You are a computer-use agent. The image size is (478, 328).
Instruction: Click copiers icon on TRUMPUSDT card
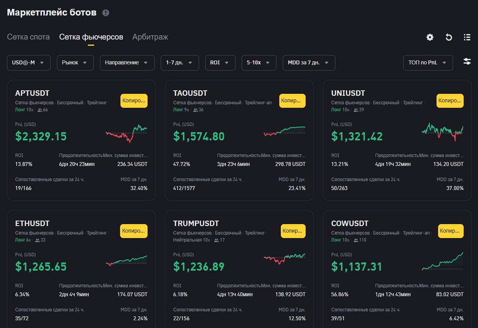coord(217,240)
